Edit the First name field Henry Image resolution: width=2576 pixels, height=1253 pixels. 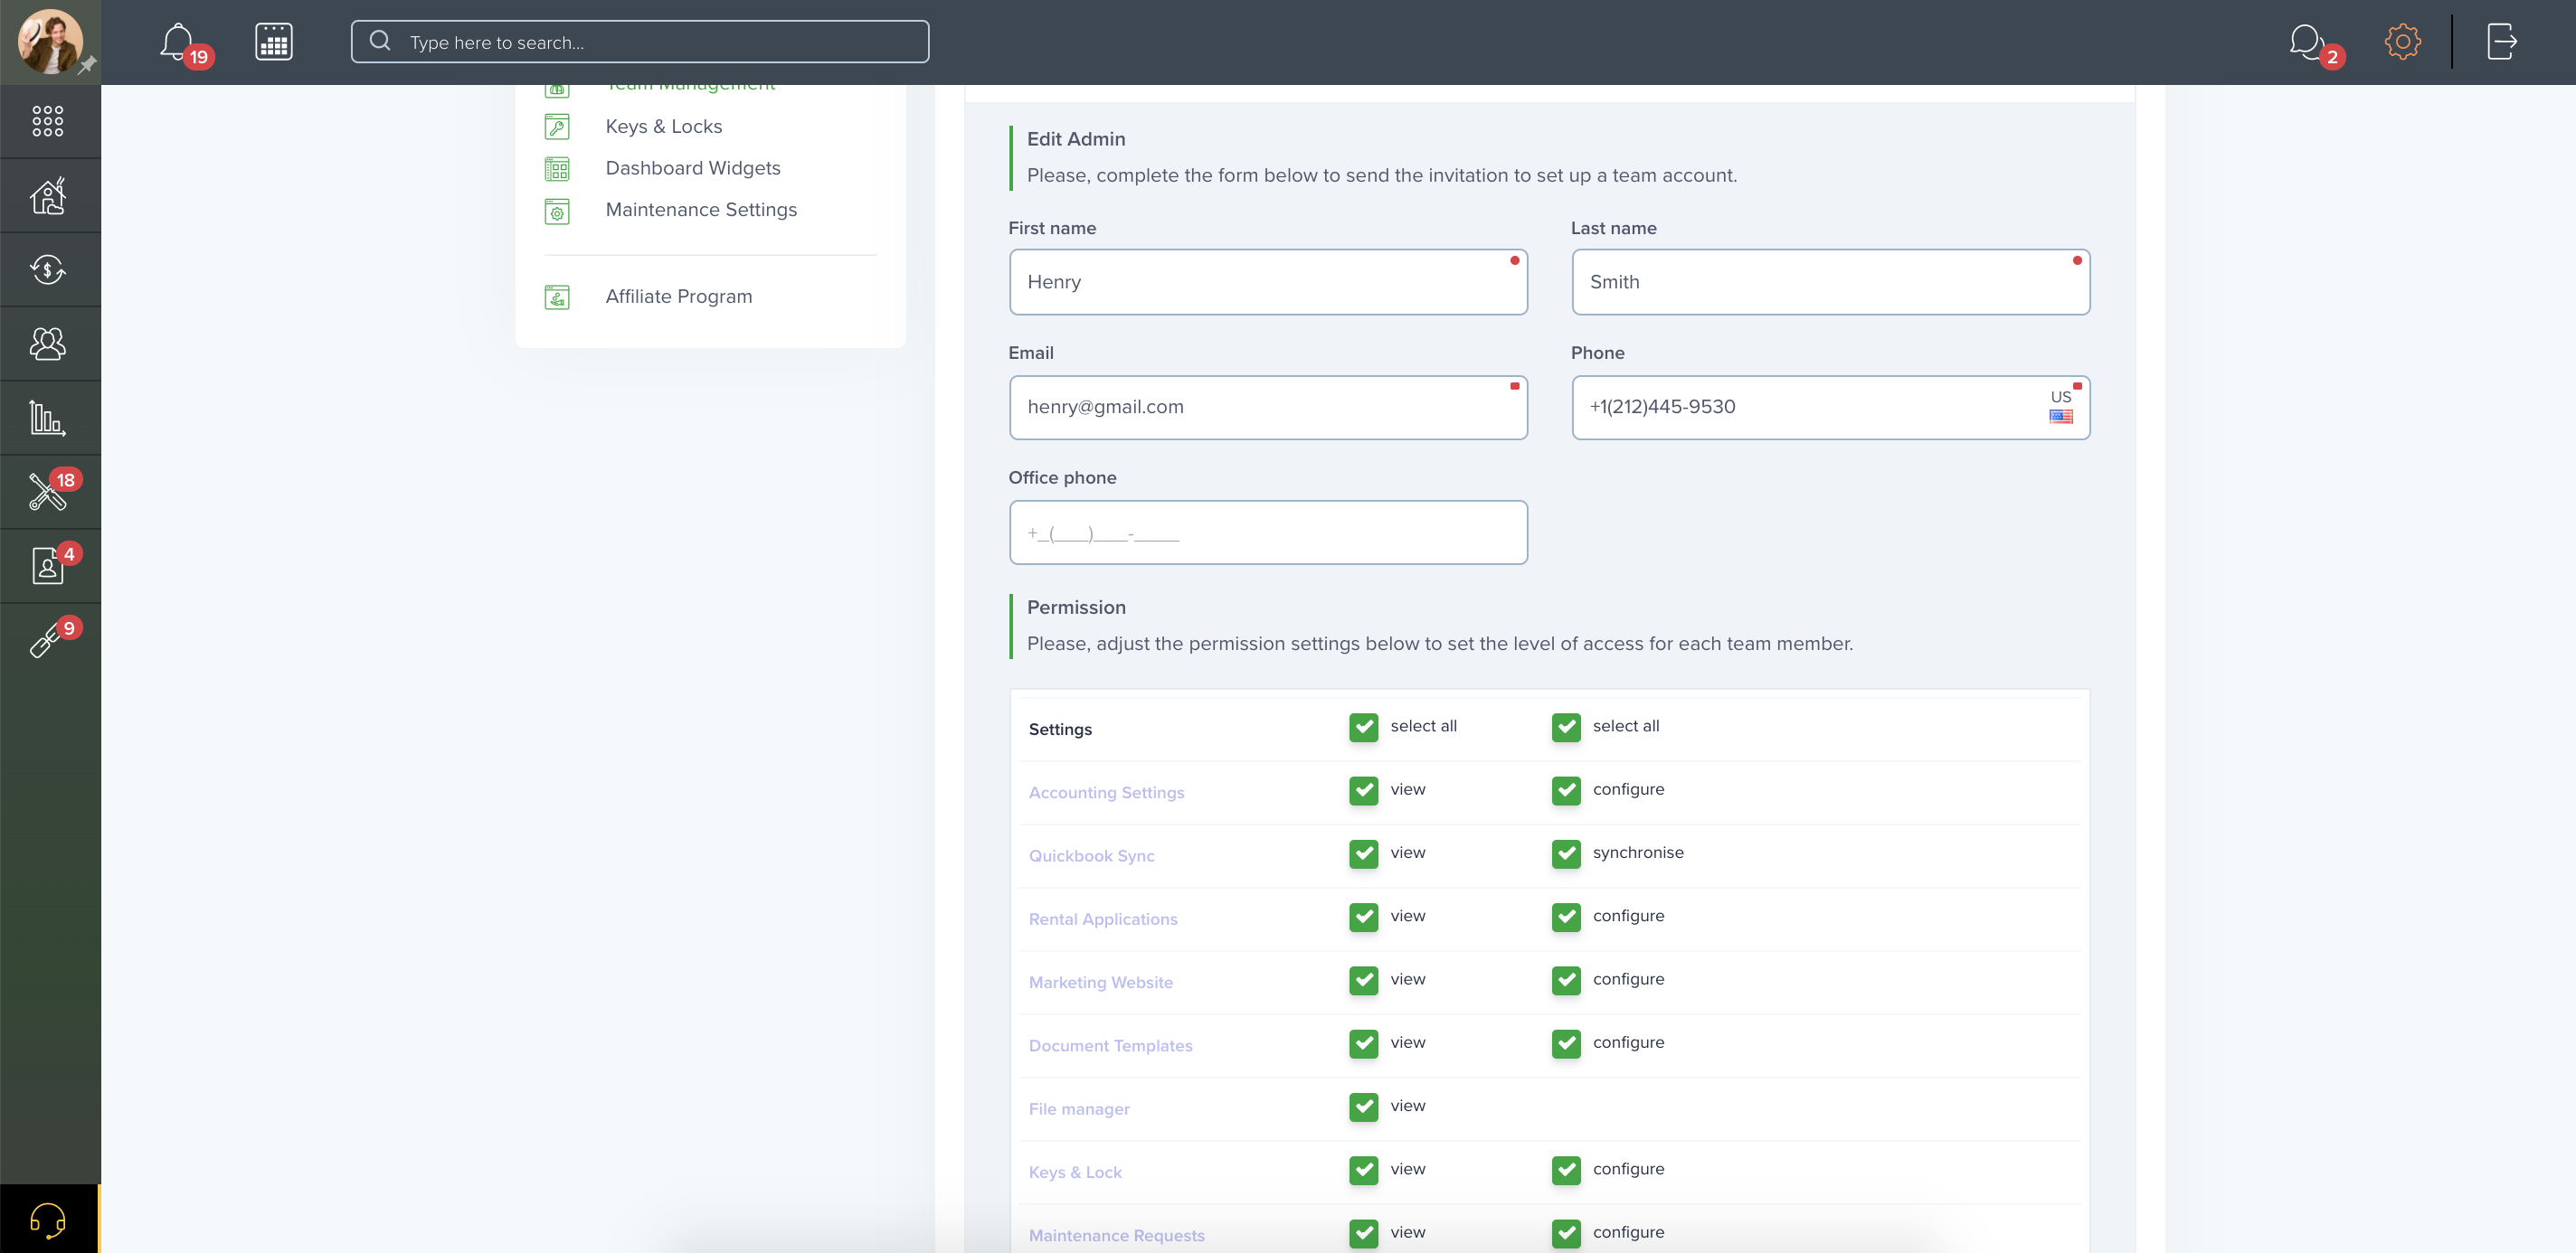1268,282
